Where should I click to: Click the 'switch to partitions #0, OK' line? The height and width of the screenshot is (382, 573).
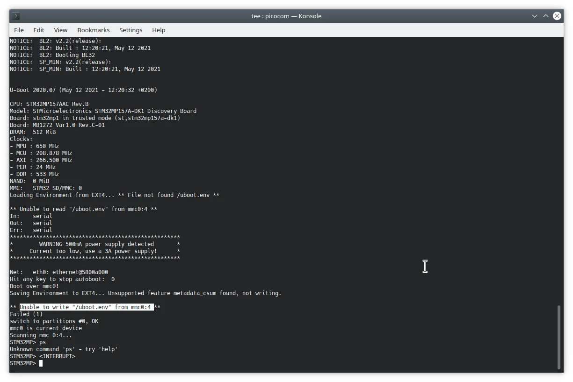click(x=54, y=321)
